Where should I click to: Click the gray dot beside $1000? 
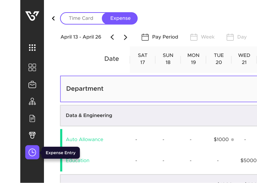pos(232,140)
